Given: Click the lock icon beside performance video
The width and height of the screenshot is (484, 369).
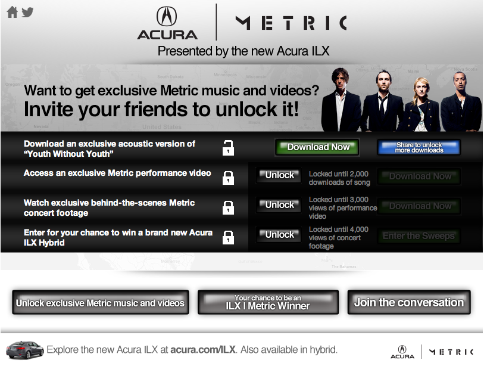Looking at the screenshot, I should pyautogui.click(x=228, y=178).
